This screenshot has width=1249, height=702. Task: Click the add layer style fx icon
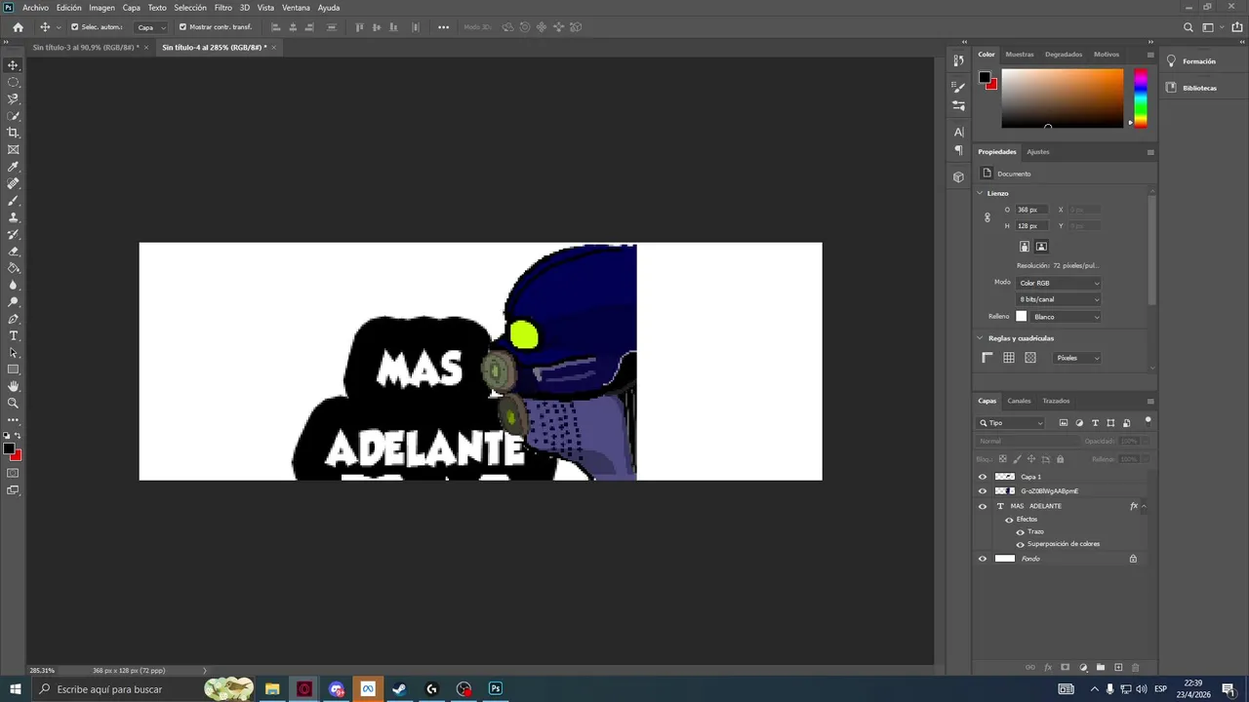pos(1048,668)
